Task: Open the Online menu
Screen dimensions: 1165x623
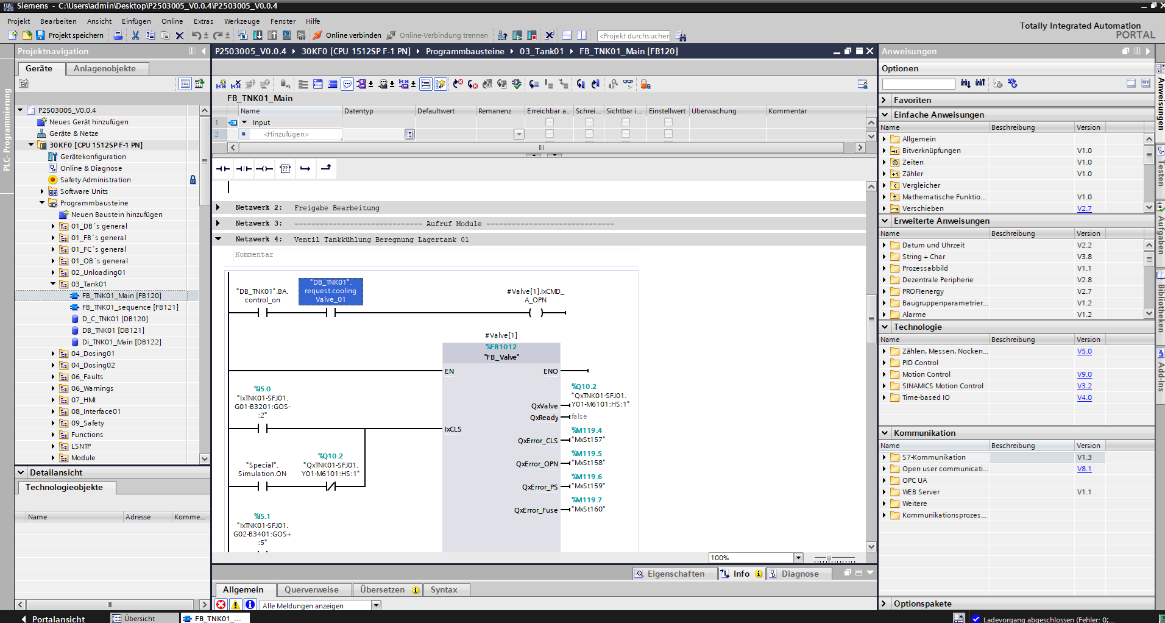Action: coord(172,21)
